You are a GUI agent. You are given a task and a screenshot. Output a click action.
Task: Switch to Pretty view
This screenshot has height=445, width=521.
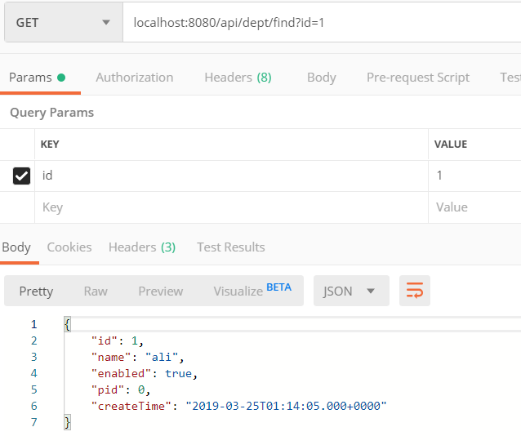pyautogui.click(x=36, y=291)
